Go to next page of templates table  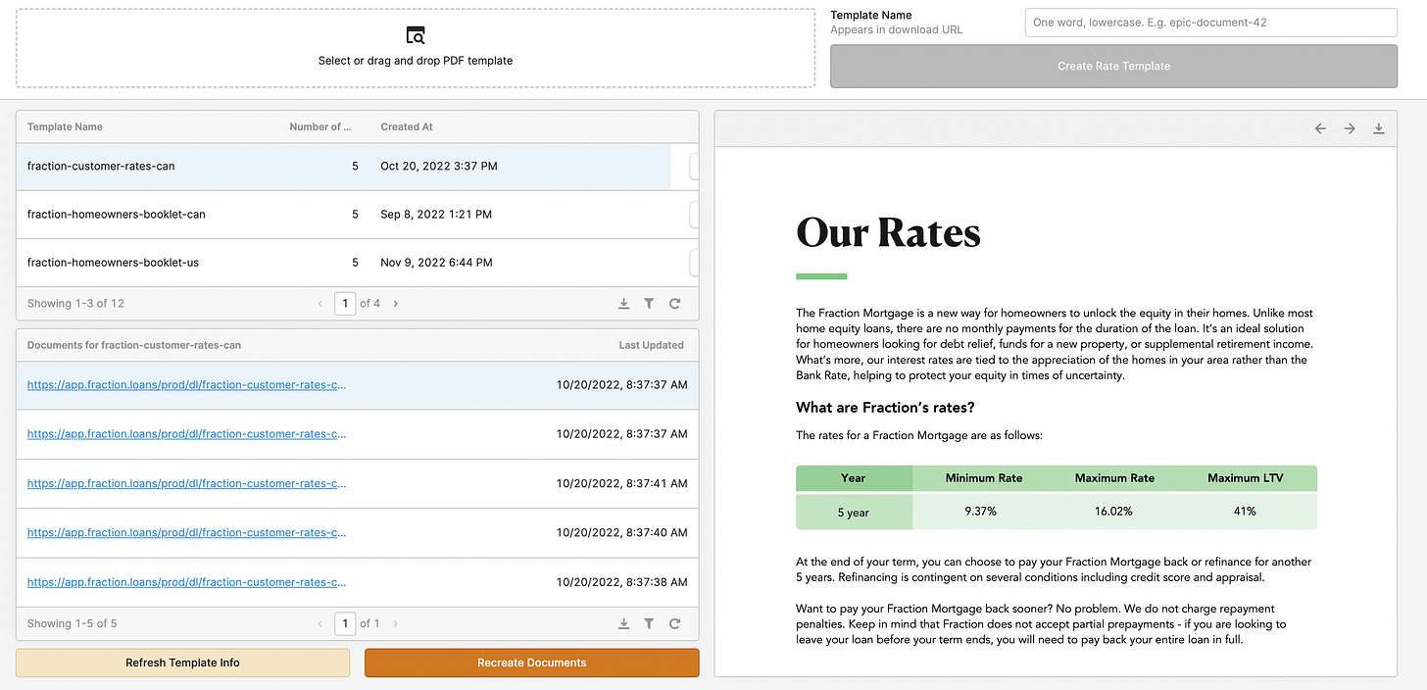pos(396,304)
